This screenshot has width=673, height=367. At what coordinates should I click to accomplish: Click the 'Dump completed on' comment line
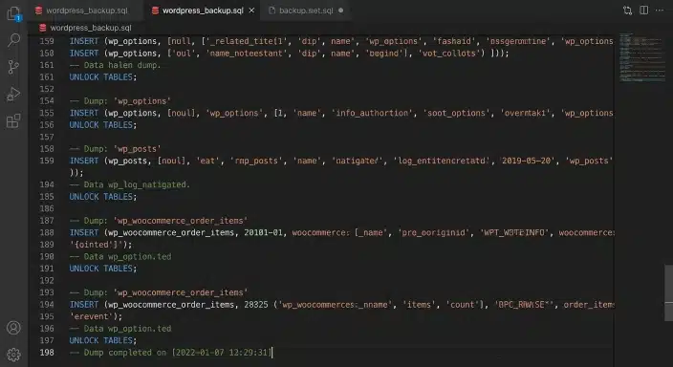171,353
